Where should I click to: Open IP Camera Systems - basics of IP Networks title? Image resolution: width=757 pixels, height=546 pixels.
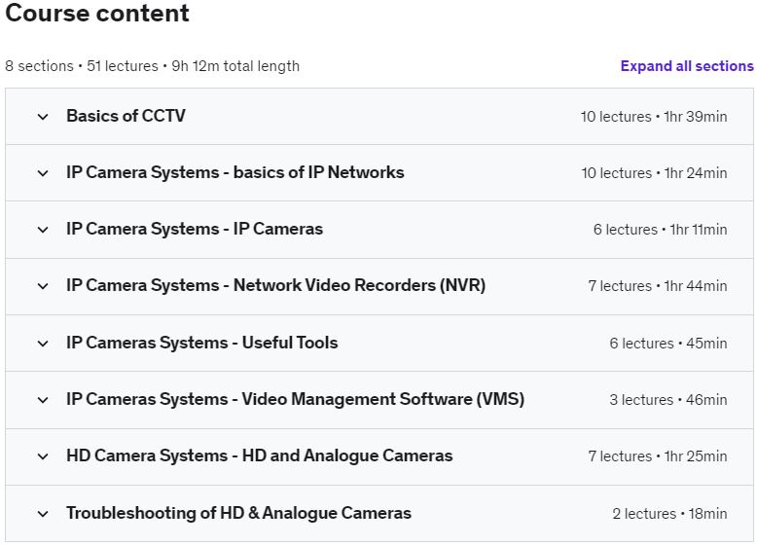click(x=234, y=172)
